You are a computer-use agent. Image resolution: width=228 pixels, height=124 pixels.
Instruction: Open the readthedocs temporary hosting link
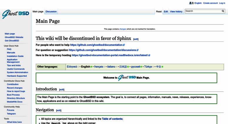click(110, 55)
